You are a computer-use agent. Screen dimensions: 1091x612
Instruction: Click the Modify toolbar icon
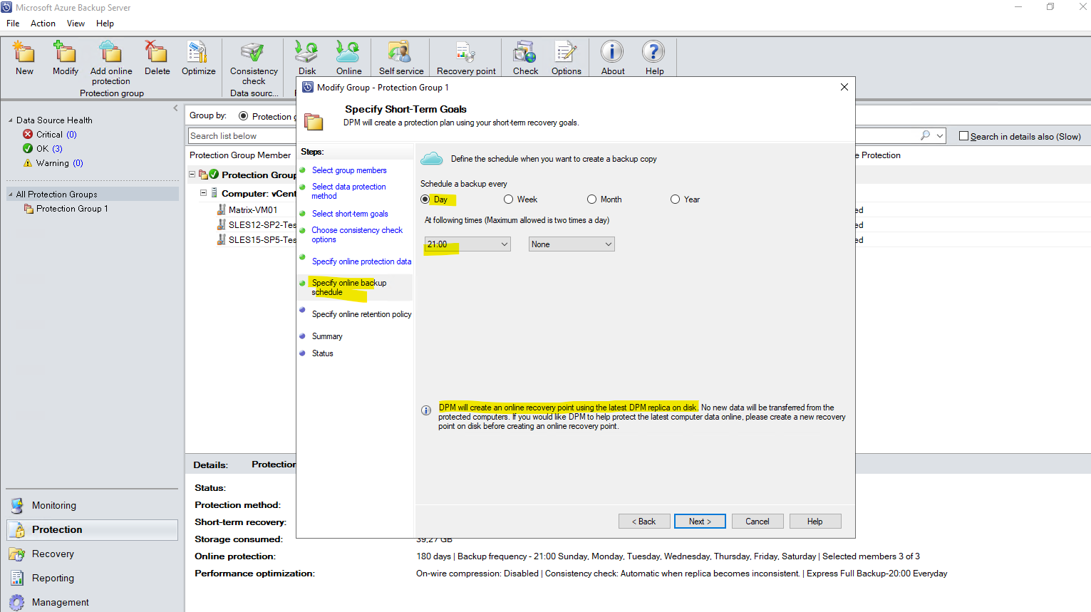click(66, 53)
